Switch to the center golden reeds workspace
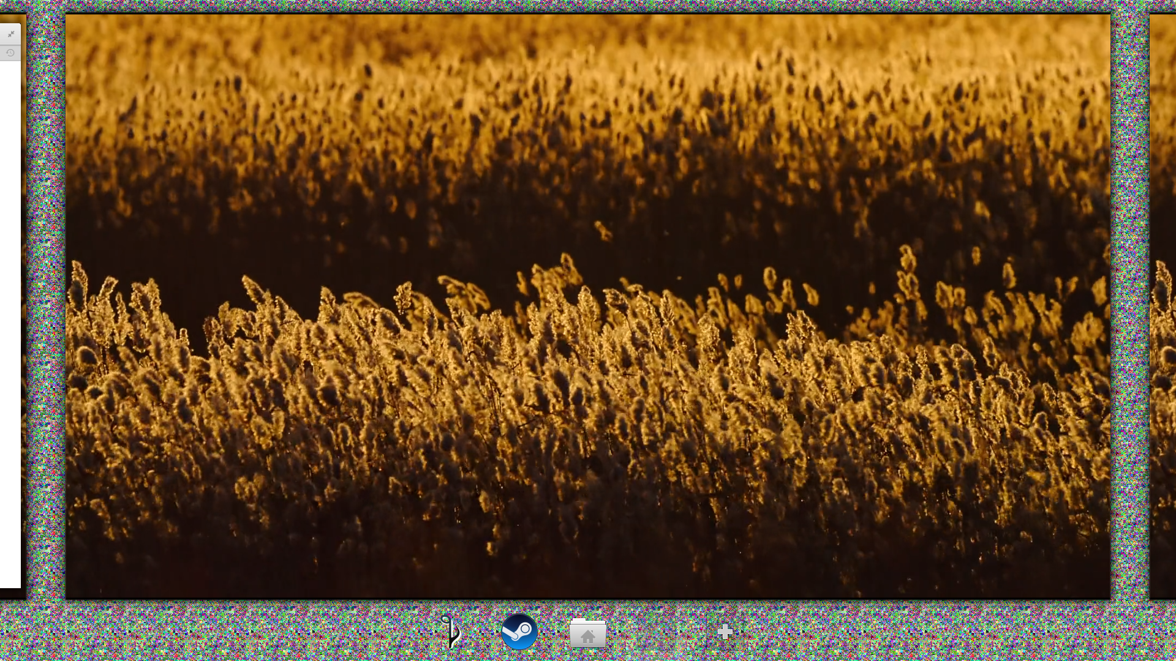 click(588, 306)
